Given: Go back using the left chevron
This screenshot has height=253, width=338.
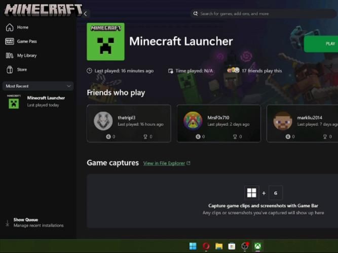Looking at the screenshot, I should [85, 14].
